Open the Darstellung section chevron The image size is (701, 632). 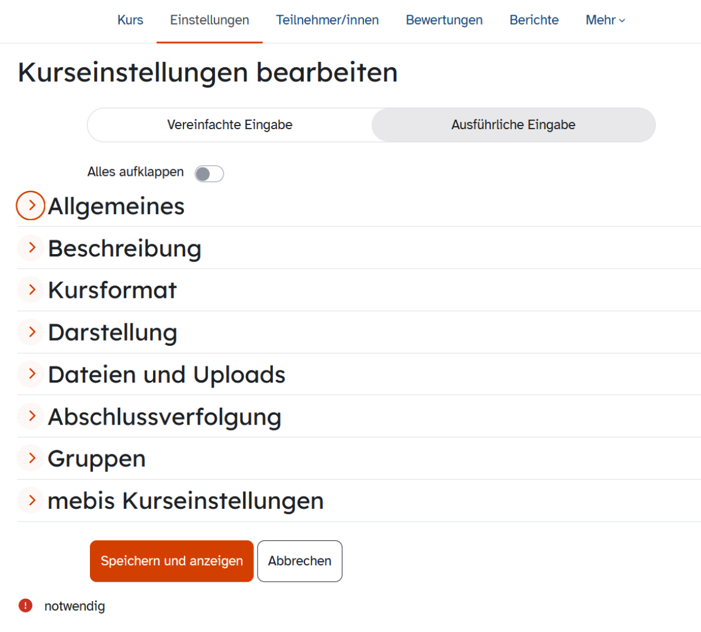31,332
